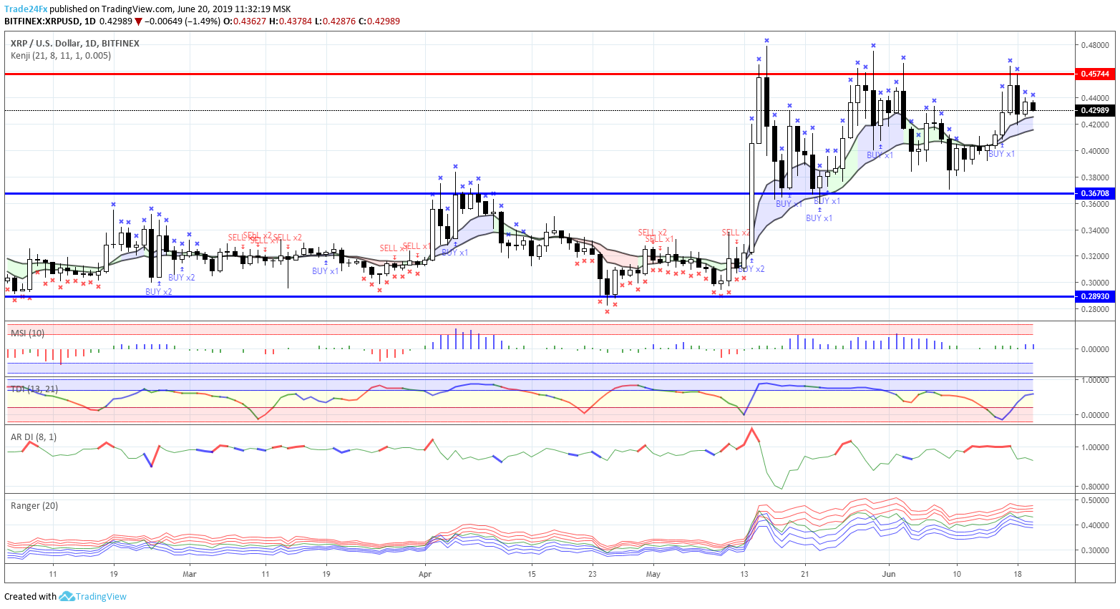Click the 0.28000 price axis value

[x=1095, y=309]
